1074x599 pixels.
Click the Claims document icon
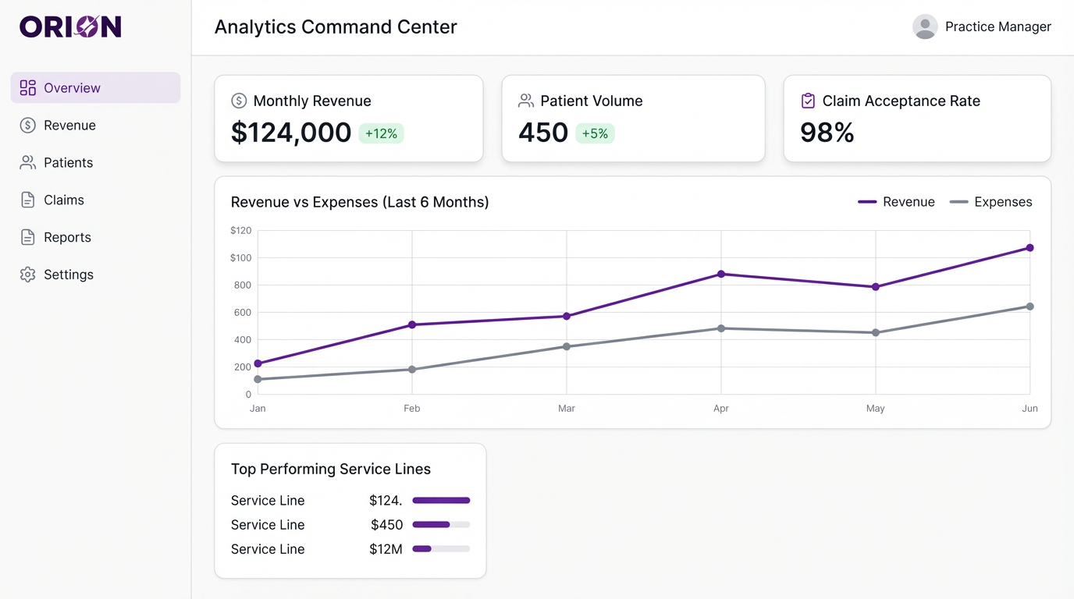tap(27, 200)
